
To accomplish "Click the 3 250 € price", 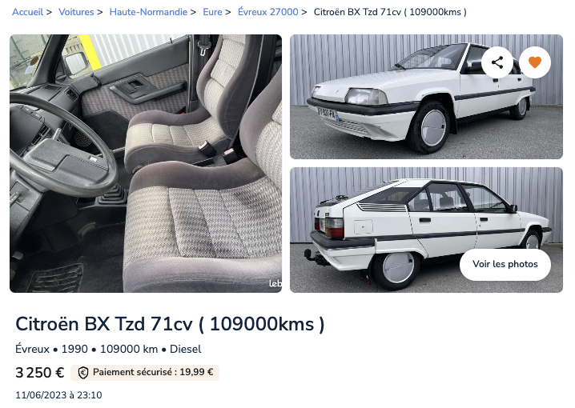I will pos(39,373).
